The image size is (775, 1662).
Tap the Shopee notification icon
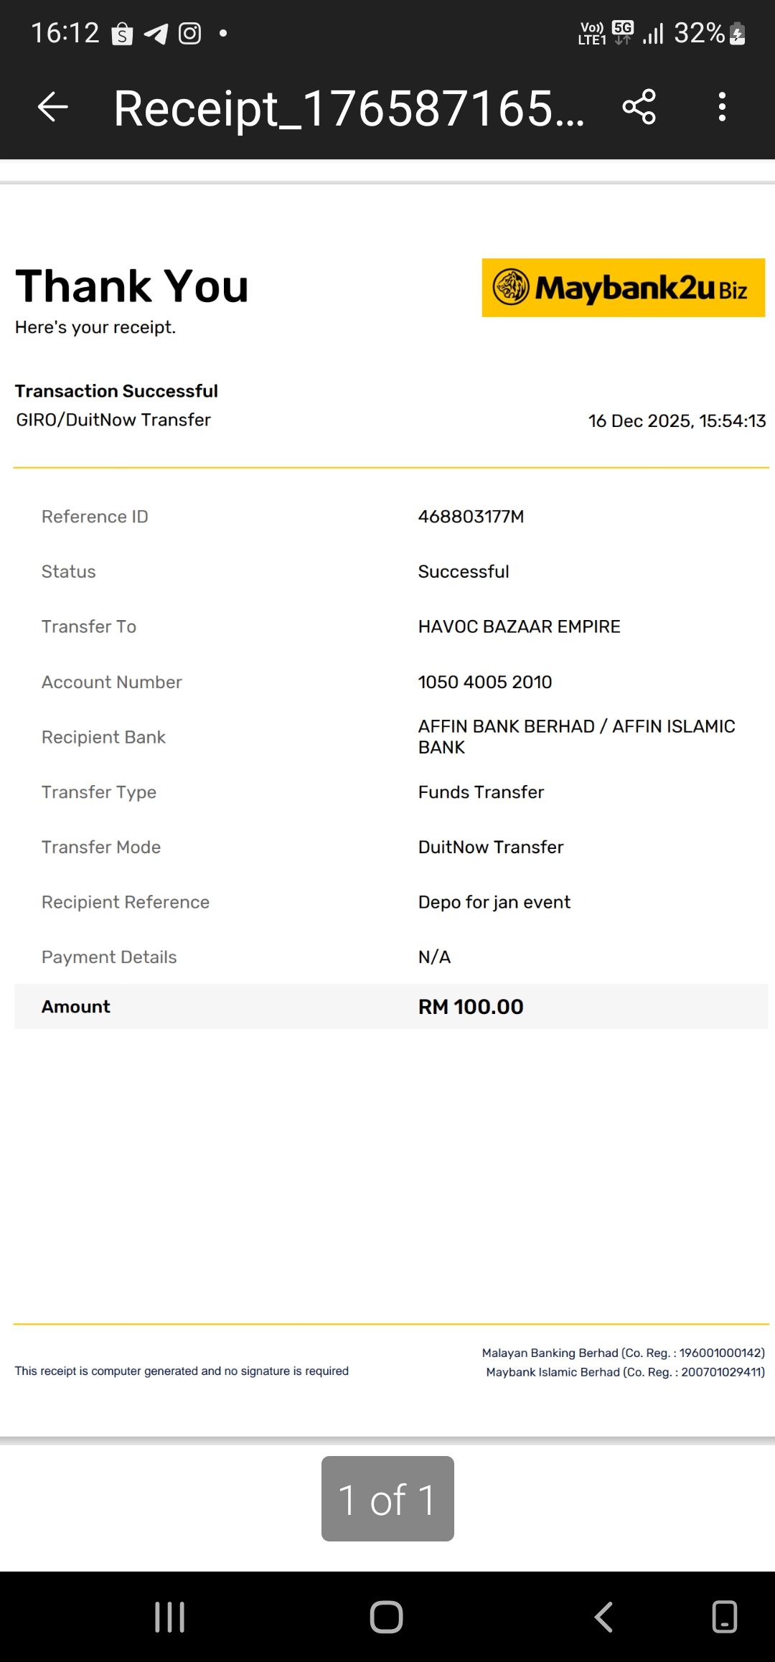pos(122,34)
